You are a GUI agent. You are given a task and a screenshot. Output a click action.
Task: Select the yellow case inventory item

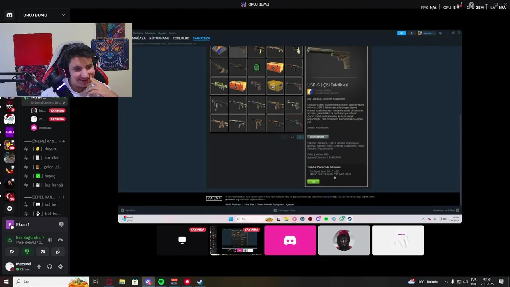[x=275, y=86]
